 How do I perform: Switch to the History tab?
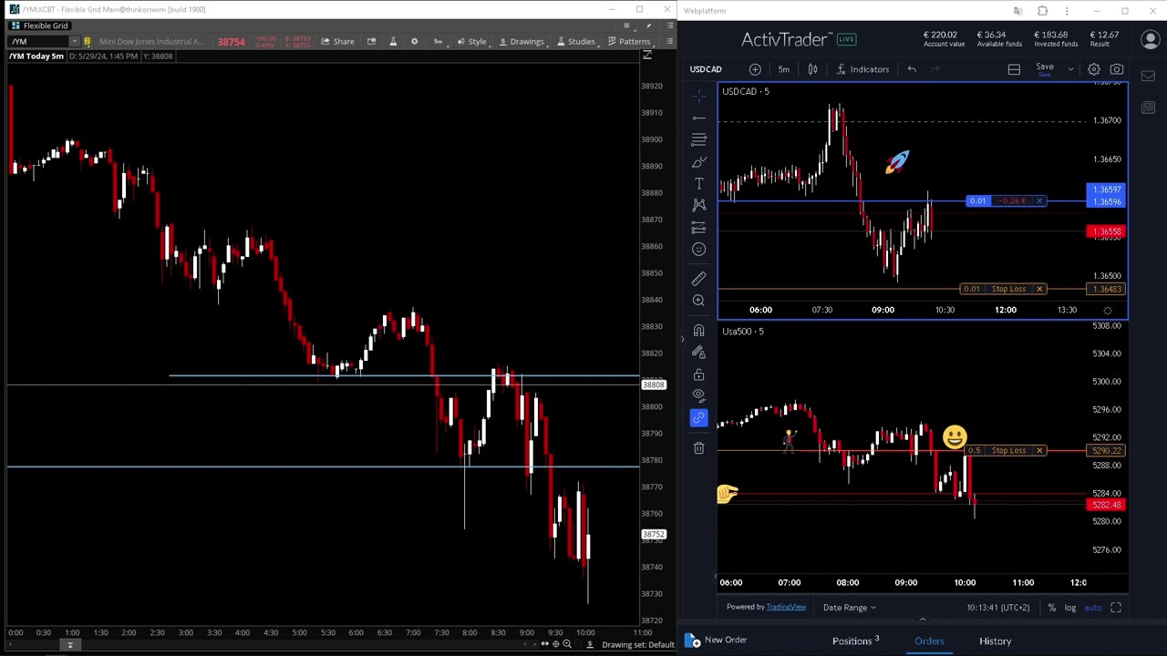pos(995,641)
